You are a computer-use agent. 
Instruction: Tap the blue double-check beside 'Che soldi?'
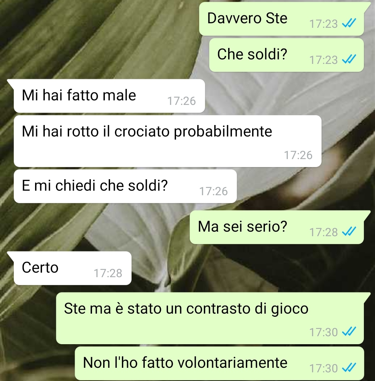[349, 59]
